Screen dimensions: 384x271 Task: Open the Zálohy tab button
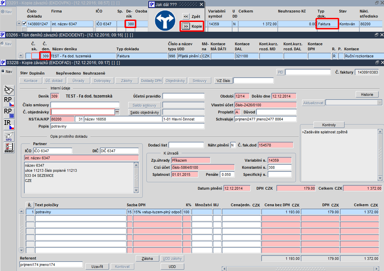pos(127,81)
